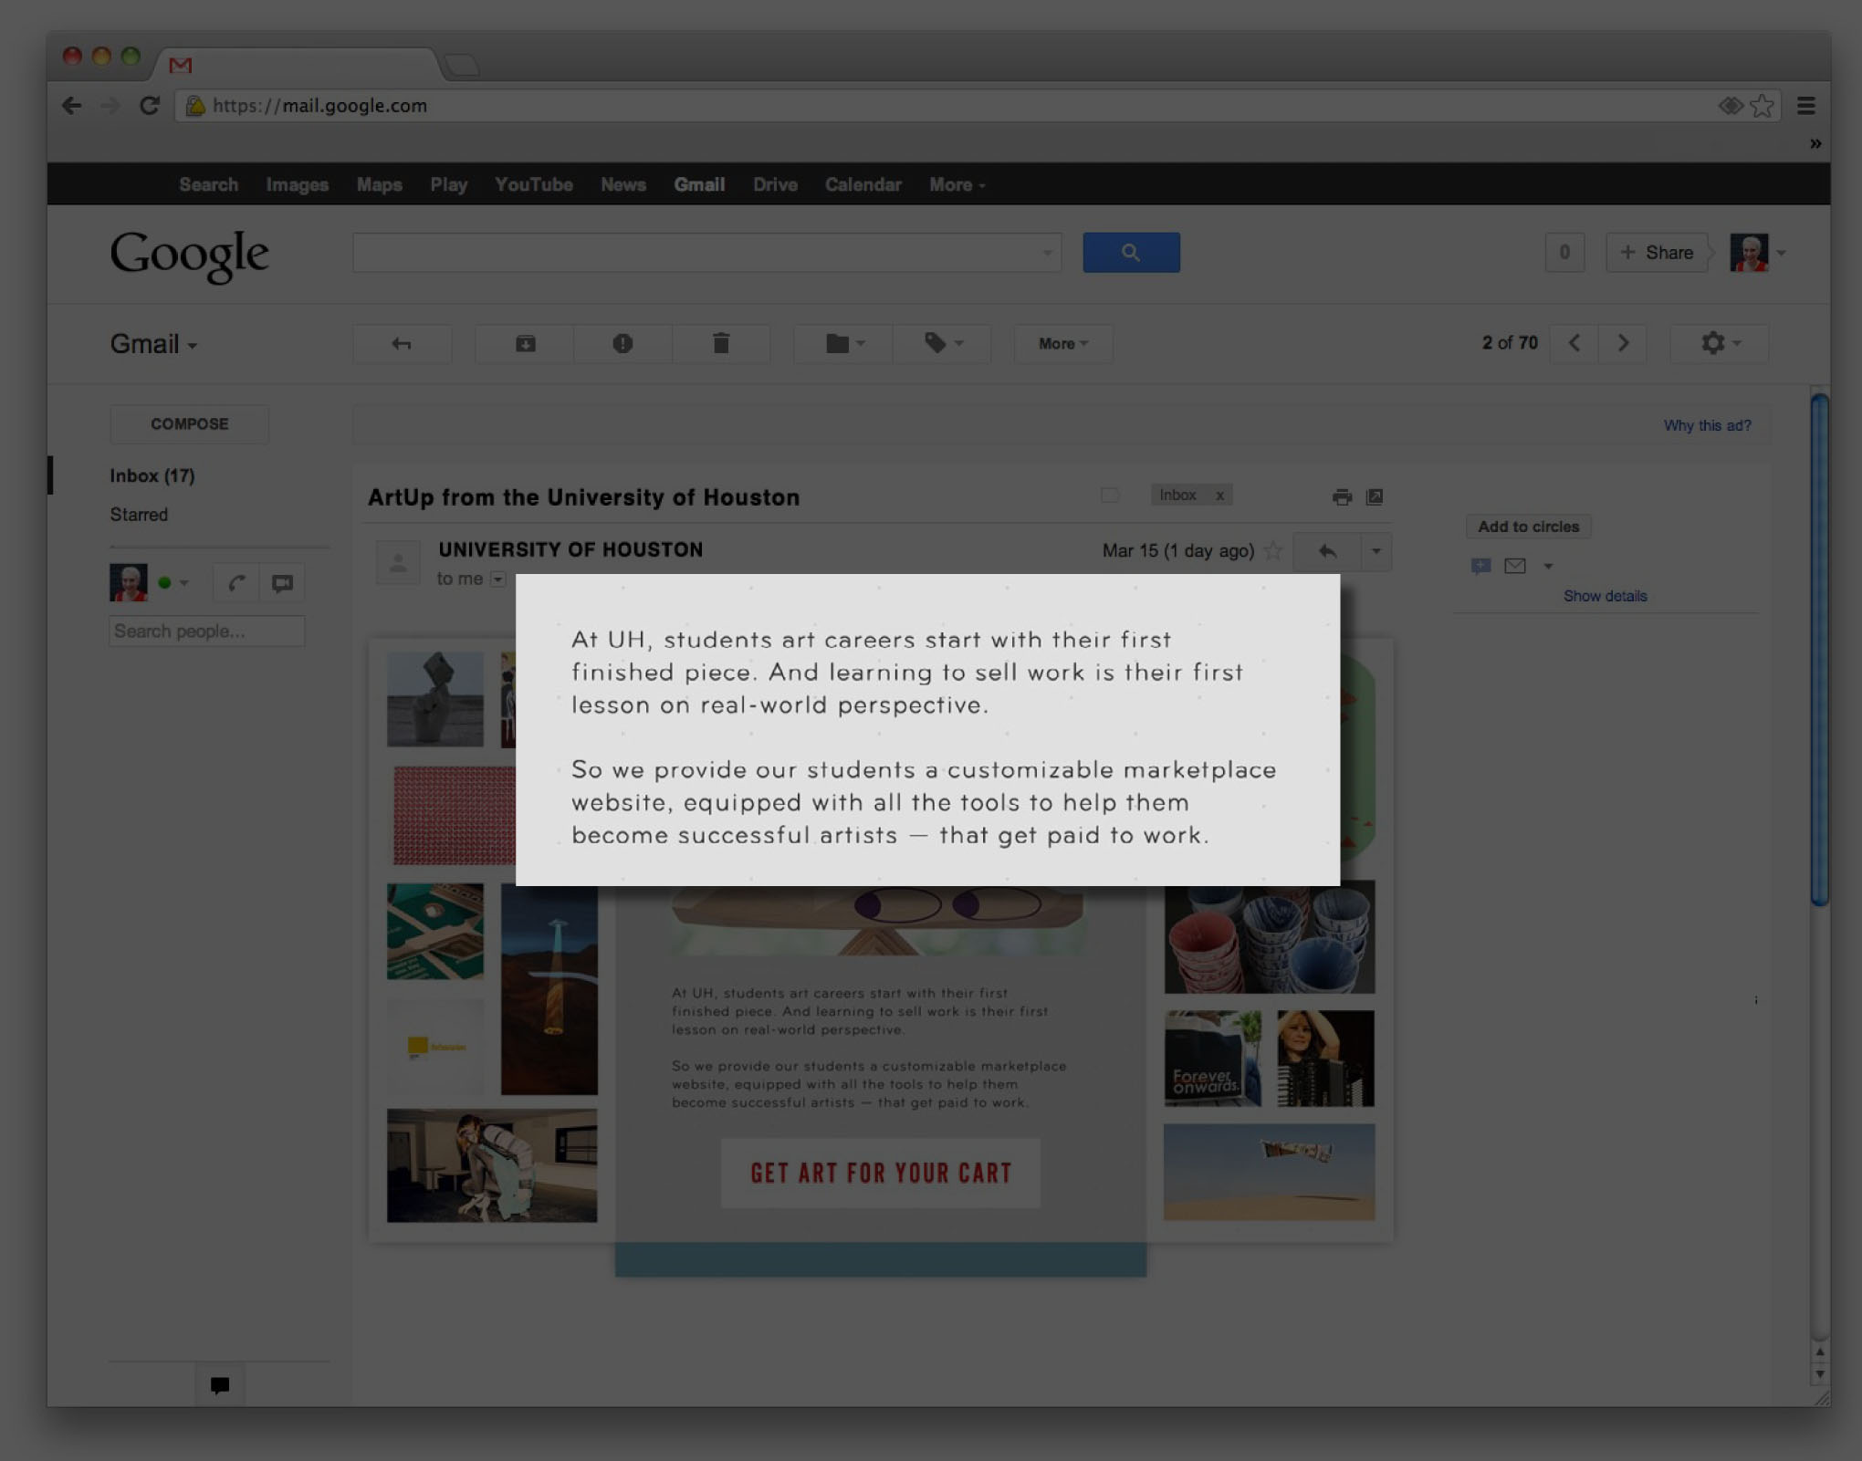Screen dimensions: 1862x1461
Task: Open the Chrome hamburger menu
Action: point(1805,106)
